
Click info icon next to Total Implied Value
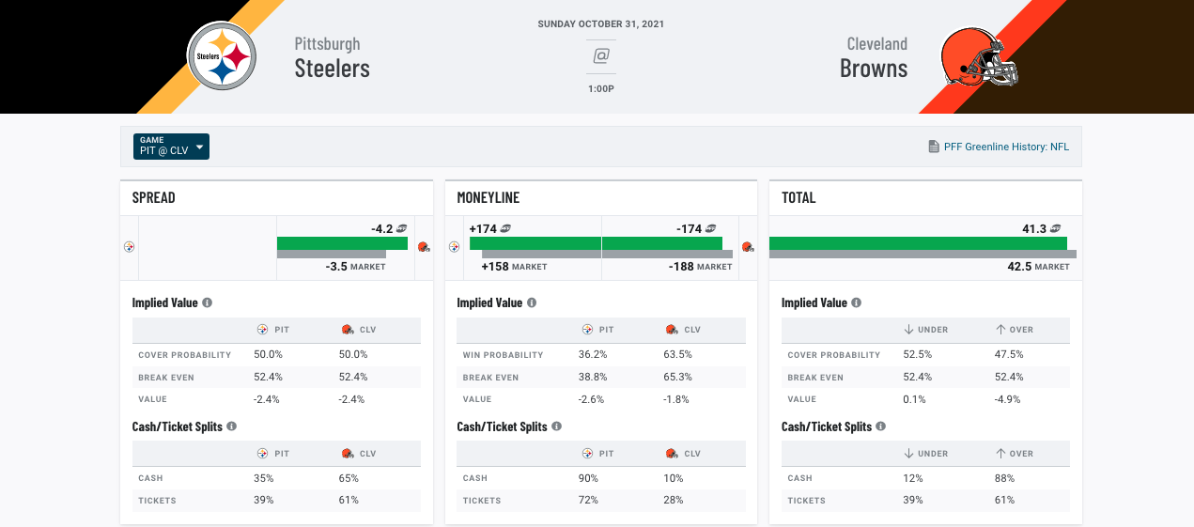(857, 303)
